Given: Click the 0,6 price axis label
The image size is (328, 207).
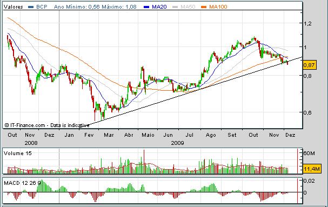Looking at the screenshot, I should 307,112.
